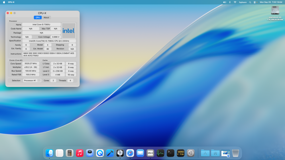Switch to the About tab
The width and height of the screenshot is (285, 160).
tap(46, 18)
